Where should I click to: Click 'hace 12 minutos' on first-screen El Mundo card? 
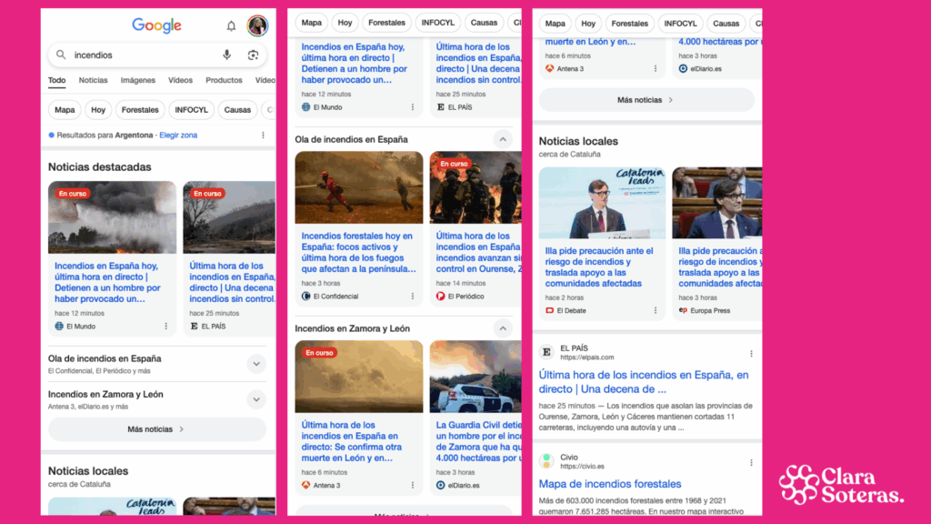click(80, 313)
